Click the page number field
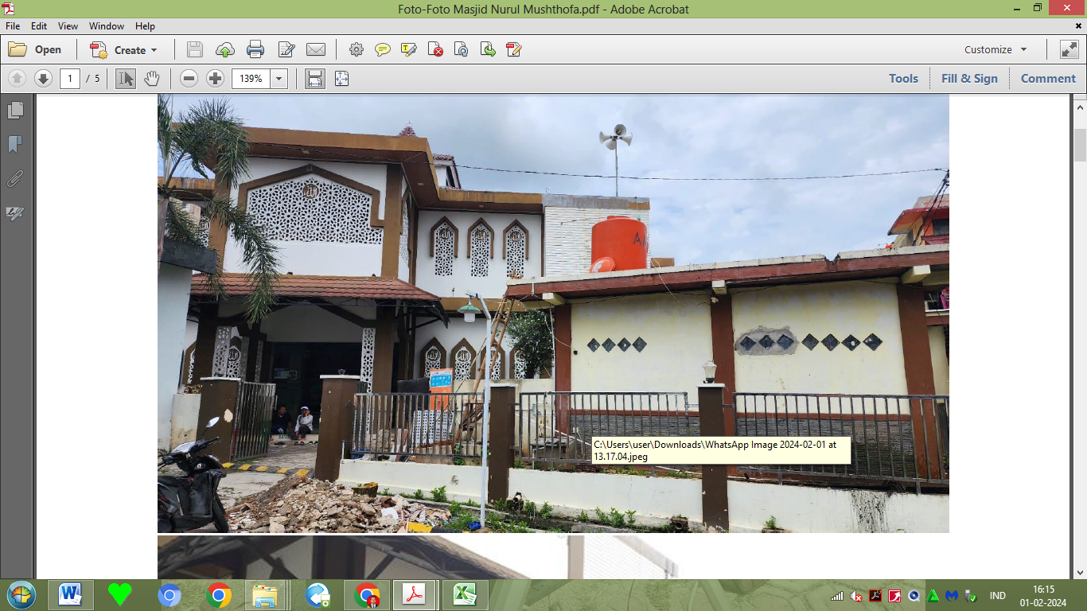The width and height of the screenshot is (1087, 611). 70,78
